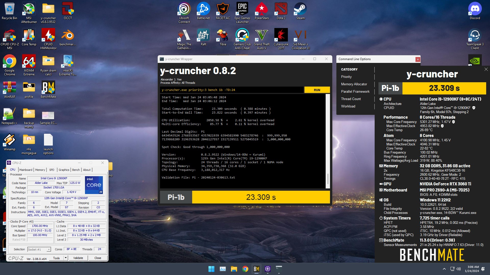Show hidden system tray icons
490x275 pixels.
click(x=444, y=269)
